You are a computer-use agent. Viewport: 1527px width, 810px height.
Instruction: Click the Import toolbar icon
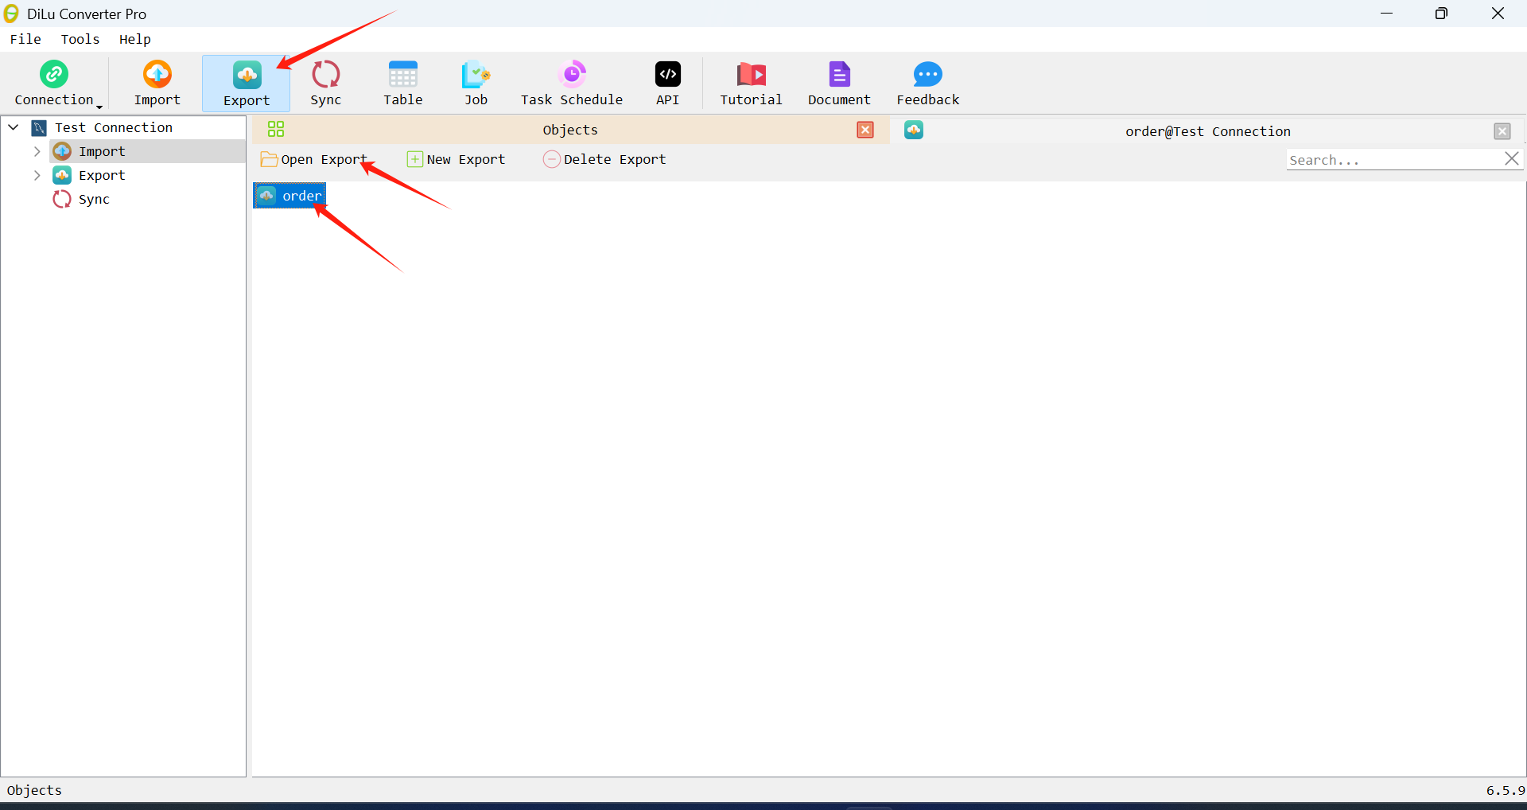click(x=157, y=83)
